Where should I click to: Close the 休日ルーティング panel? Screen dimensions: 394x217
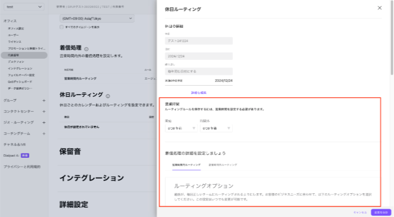380,8
